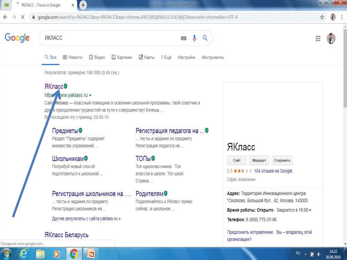
Task: Select the Все results tab
Action: 51,57
